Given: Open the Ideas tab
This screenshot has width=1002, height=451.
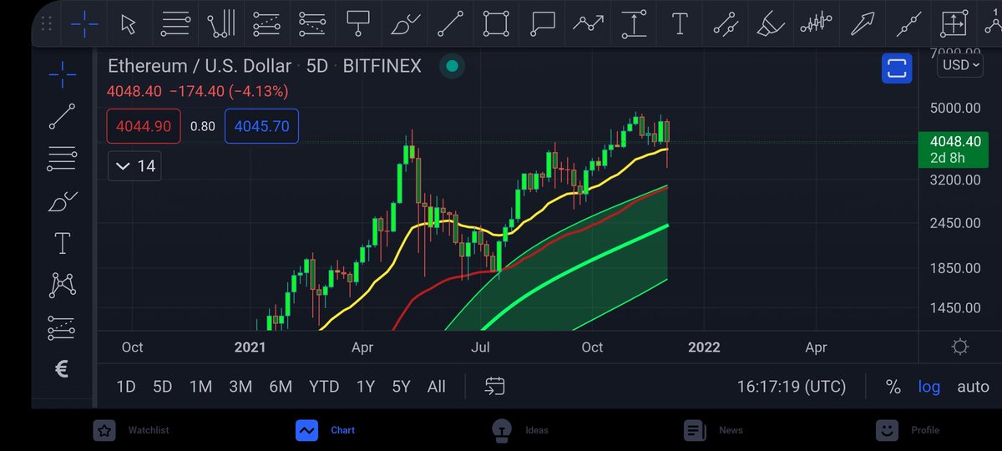Looking at the screenshot, I should pyautogui.click(x=520, y=430).
